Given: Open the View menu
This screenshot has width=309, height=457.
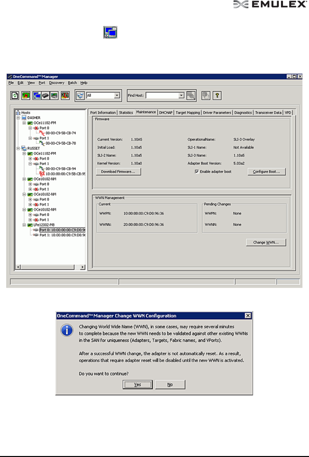Looking at the screenshot, I should click(x=31, y=83).
